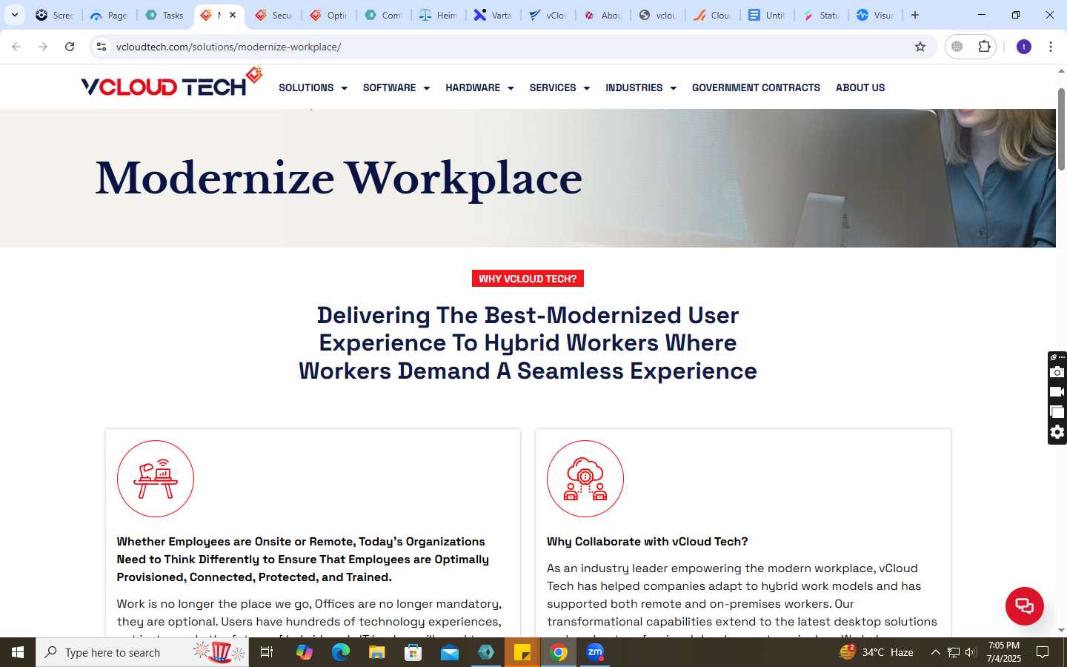Open the Windows Start menu
This screenshot has width=1067, height=667.
click(x=18, y=652)
